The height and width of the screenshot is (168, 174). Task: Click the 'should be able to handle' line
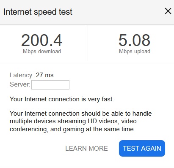pos(81,114)
